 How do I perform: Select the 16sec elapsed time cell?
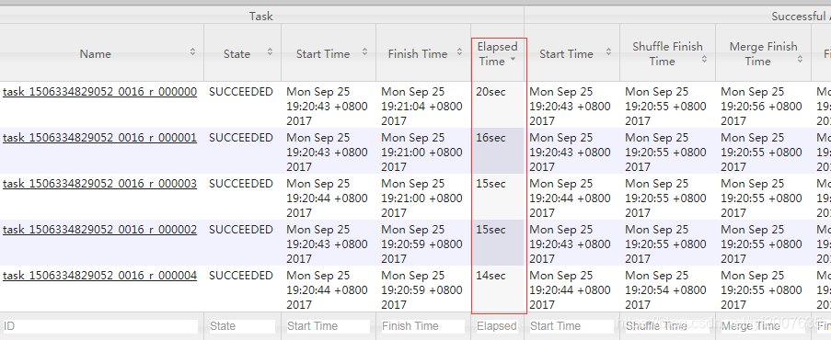498,151
